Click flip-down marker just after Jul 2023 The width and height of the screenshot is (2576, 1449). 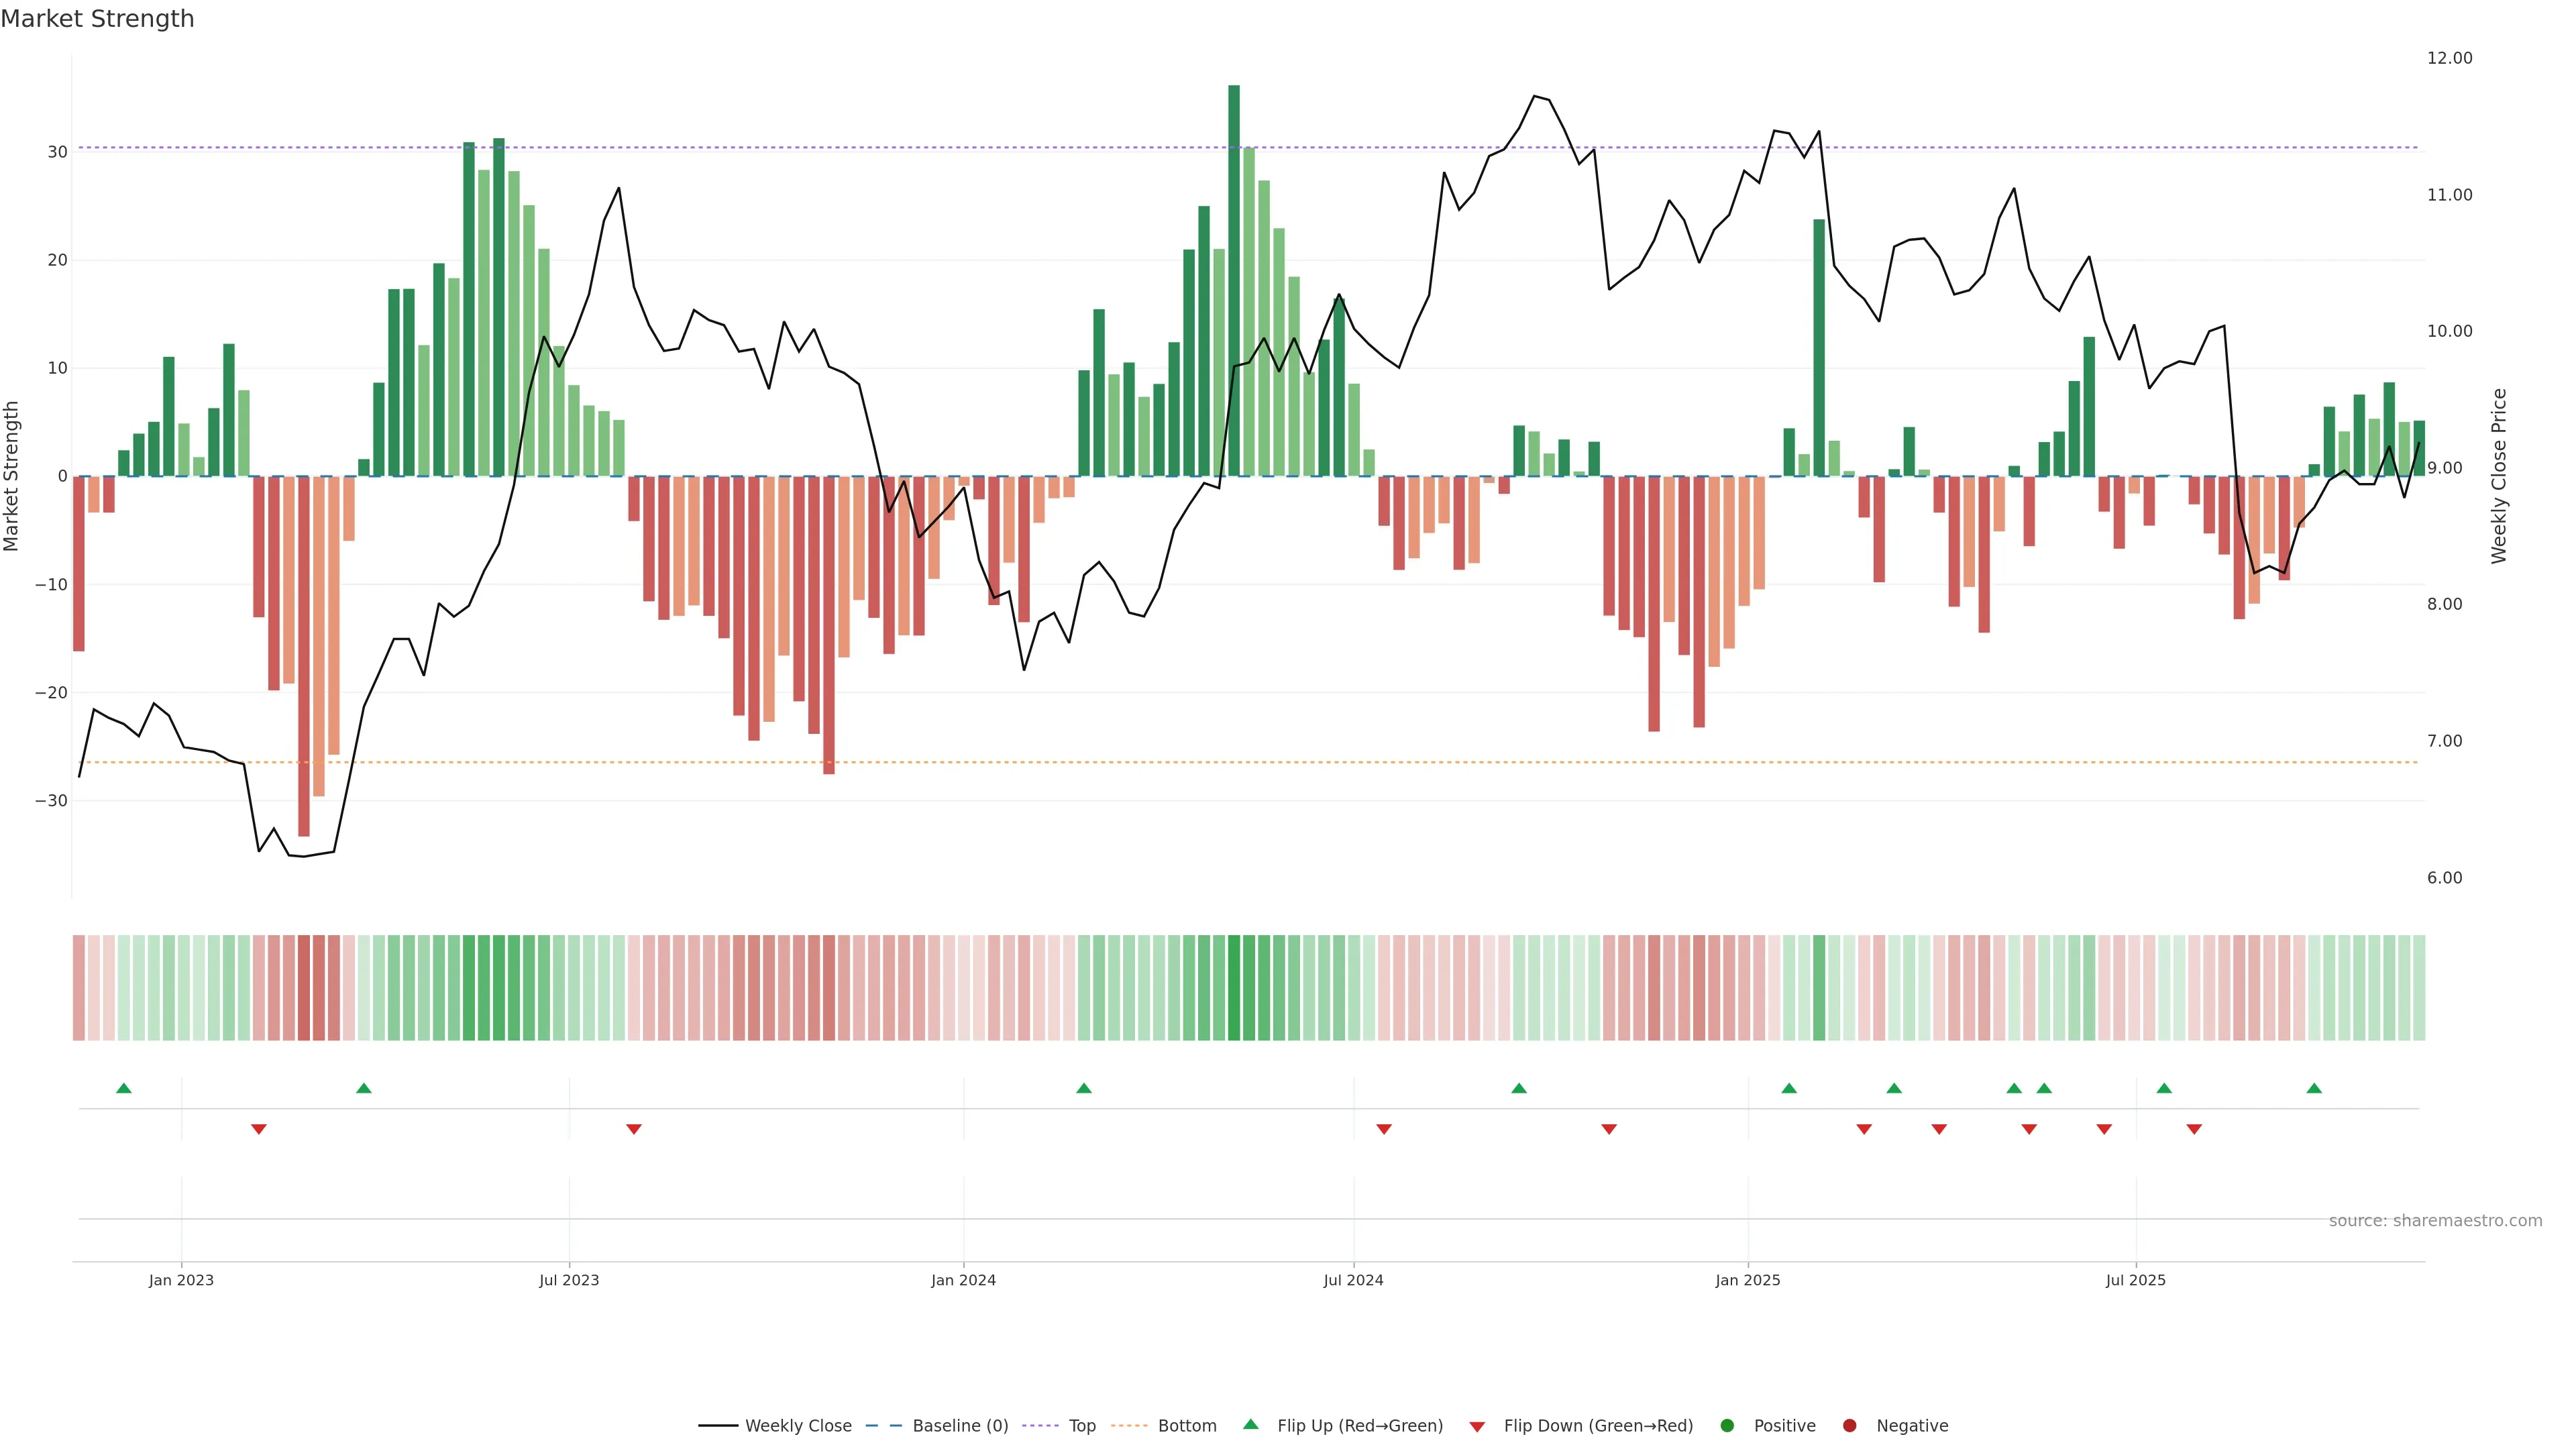(x=634, y=1129)
